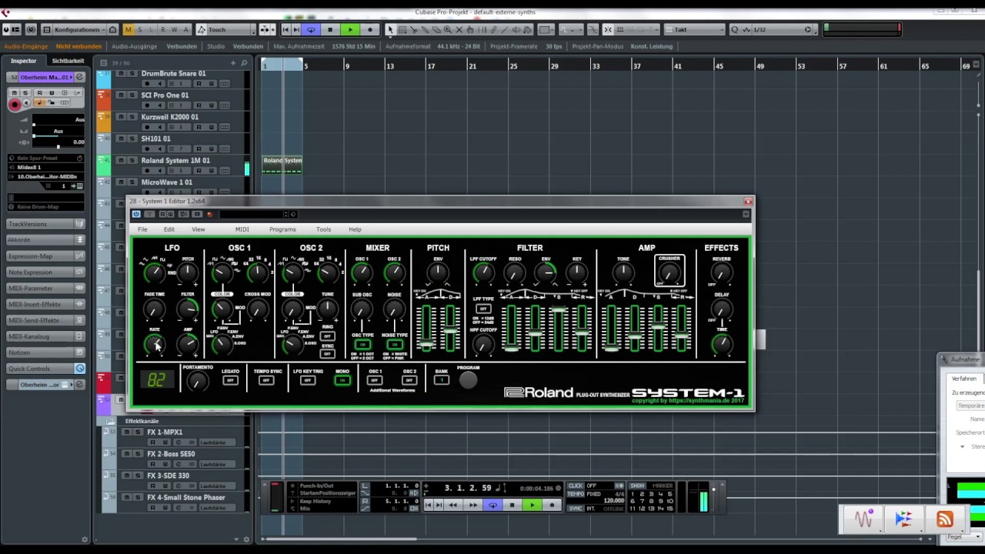985x554 pixels.
Task: Mute the DrumBrute Snare 01 track
Action: pyautogui.click(x=121, y=73)
